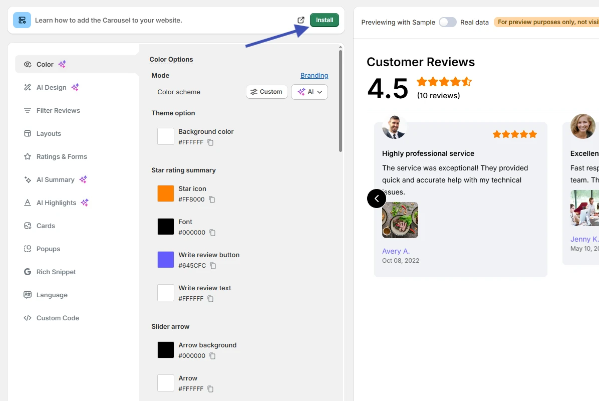Click the 'Oct 08, 2022' review date

click(401, 260)
